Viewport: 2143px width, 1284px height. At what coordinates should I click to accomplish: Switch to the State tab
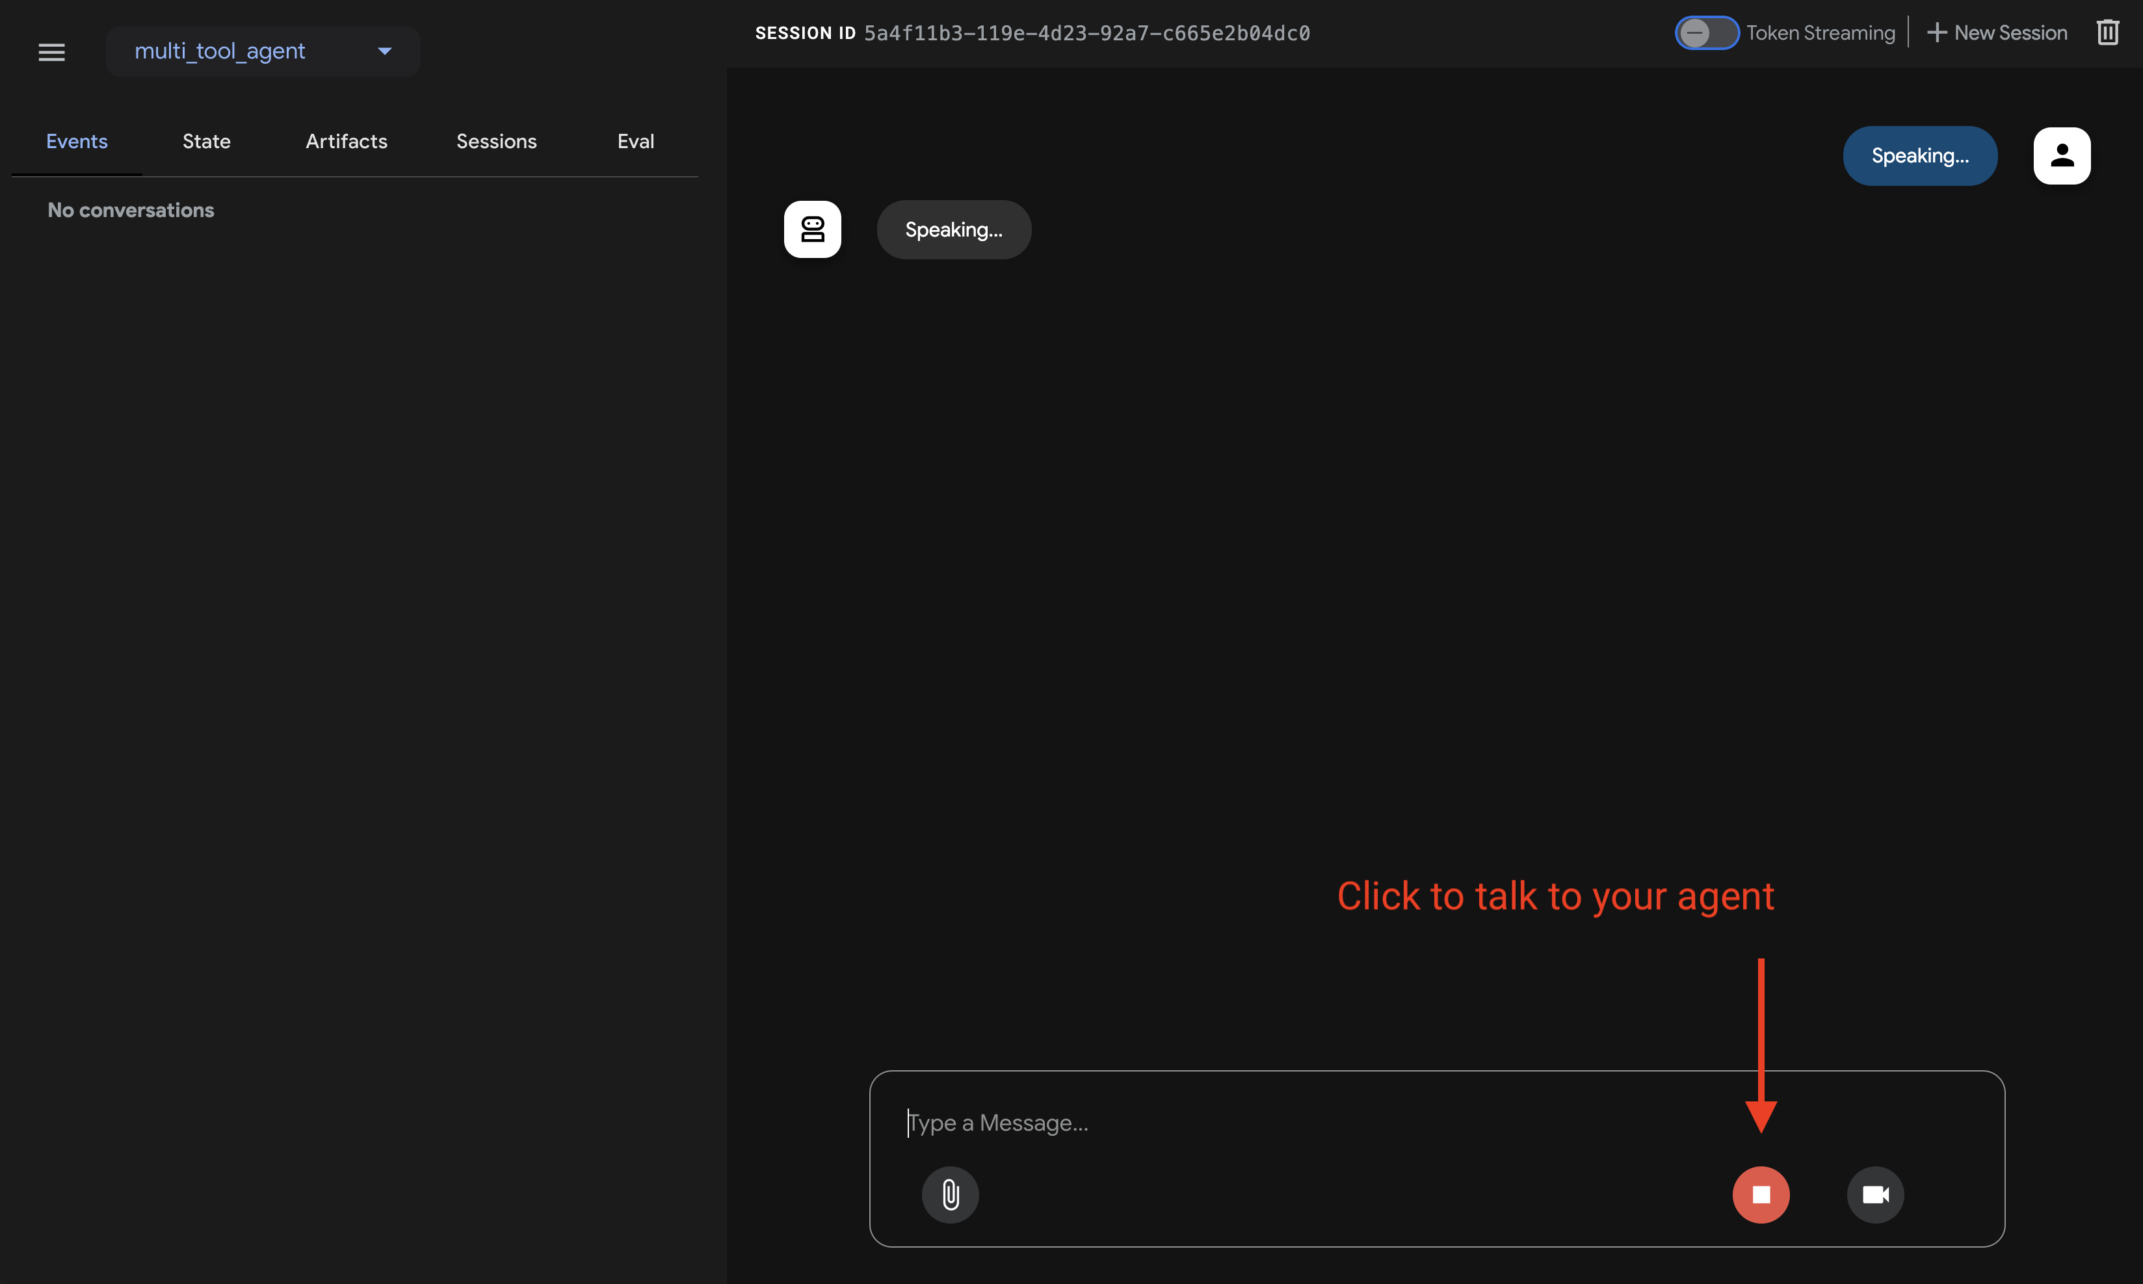(206, 141)
